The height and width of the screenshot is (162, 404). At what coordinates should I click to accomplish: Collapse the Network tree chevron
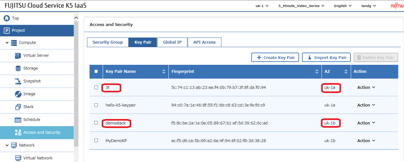7,145
